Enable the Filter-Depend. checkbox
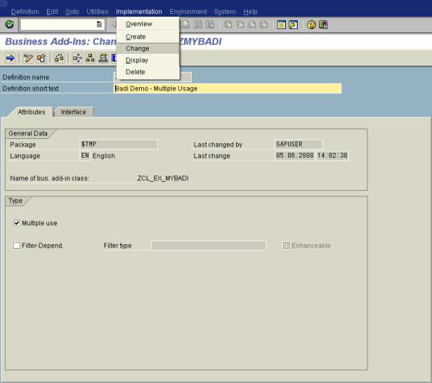Screen dimensions: 432x383 click(x=17, y=245)
